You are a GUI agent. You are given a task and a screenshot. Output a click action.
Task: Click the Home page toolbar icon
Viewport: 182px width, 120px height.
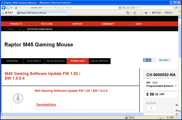(x=128, y=13)
